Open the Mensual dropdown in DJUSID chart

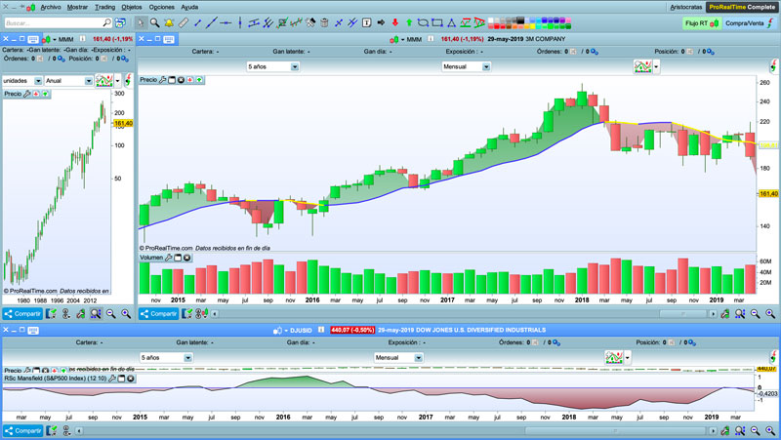398,357
